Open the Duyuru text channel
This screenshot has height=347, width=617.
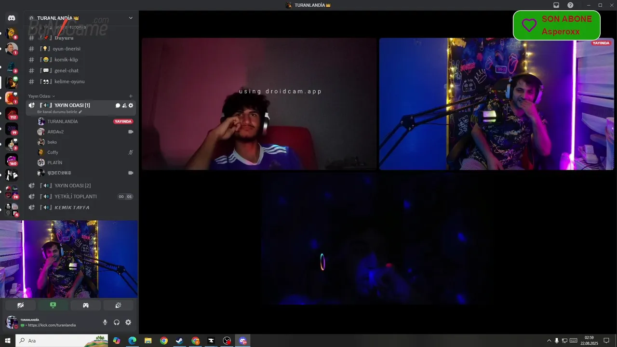click(x=81, y=38)
